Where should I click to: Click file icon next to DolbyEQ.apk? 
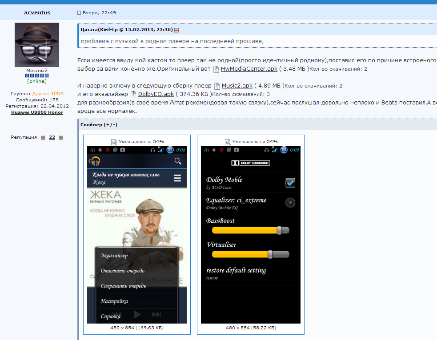pos(133,94)
